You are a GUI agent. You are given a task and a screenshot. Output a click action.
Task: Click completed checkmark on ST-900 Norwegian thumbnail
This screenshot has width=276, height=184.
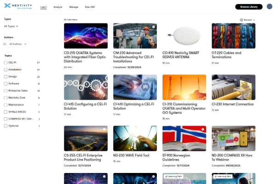coord(203,129)
